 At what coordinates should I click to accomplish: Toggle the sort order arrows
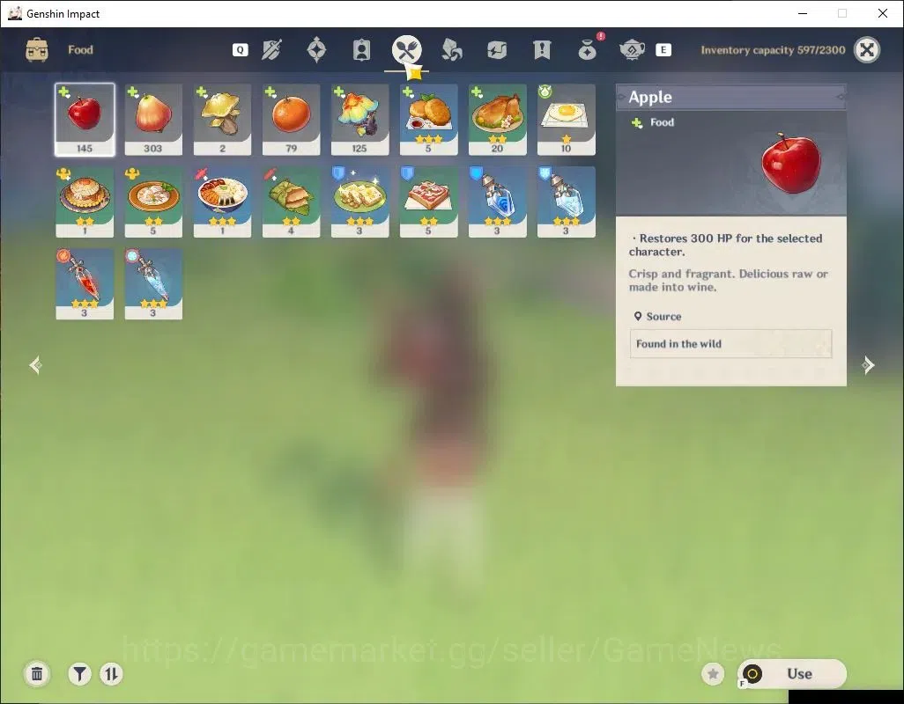coord(111,673)
